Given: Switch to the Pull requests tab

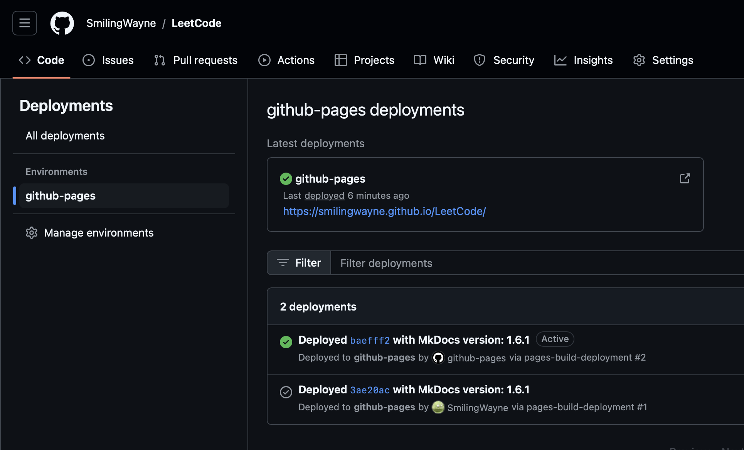Looking at the screenshot, I should click(x=196, y=60).
